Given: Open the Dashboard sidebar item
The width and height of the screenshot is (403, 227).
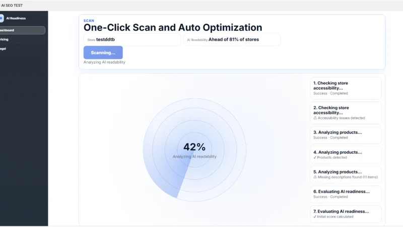Looking at the screenshot, I should (22, 30).
